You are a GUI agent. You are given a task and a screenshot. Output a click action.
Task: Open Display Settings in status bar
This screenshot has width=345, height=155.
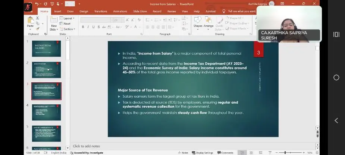coord(203,153)
